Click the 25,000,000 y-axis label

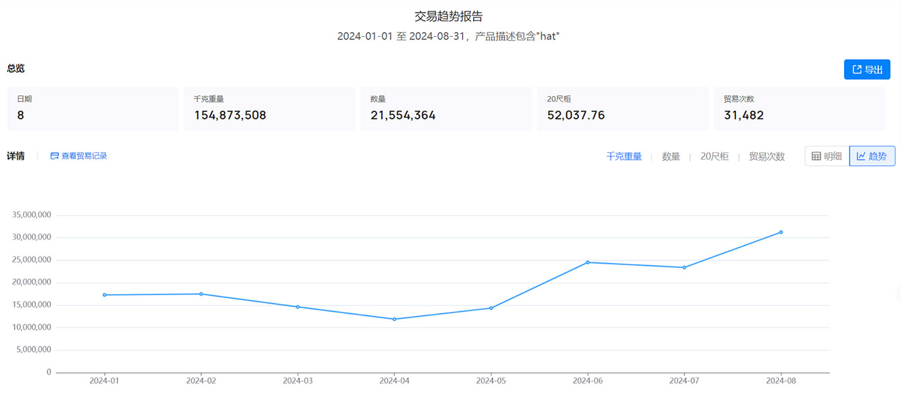[32, 260]
